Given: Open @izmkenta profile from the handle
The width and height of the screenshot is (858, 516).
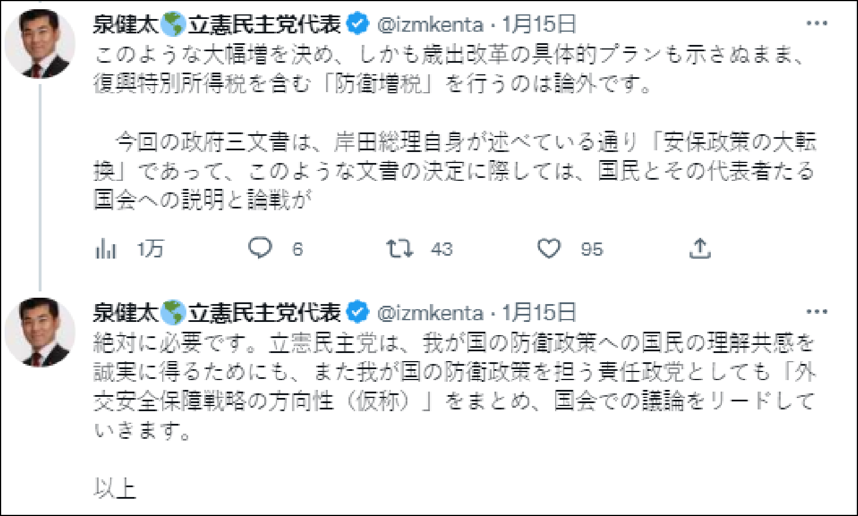Looking at the screenshot, I should (x=431, y=24).
